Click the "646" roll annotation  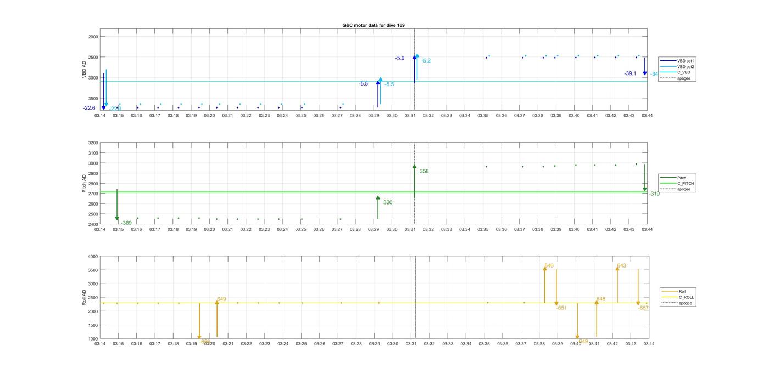click(x=549, y=265)
